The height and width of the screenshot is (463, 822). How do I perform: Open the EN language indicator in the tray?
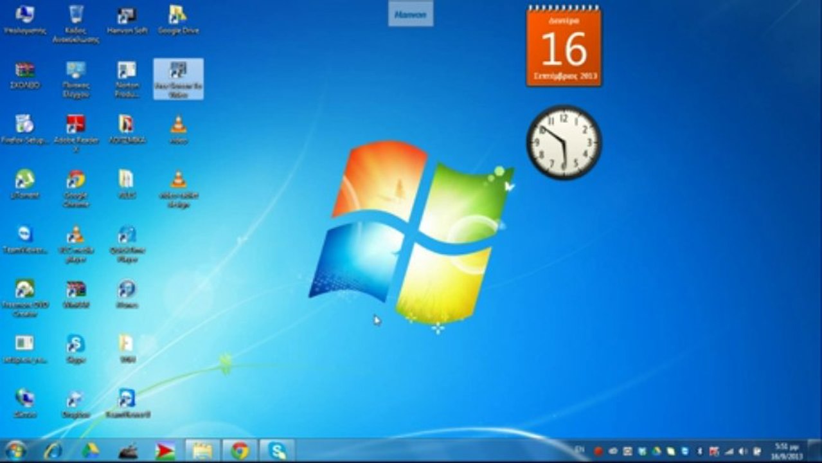tap(580, 449)
